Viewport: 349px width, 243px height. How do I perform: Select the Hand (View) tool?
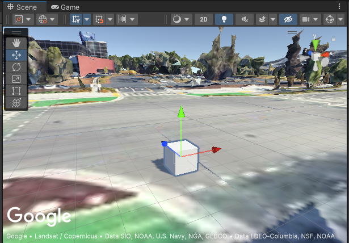click(x=16, y=43)
